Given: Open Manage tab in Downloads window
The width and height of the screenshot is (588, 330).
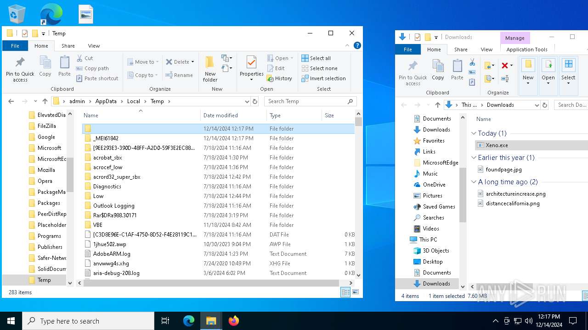Looking at the screenshot, I should click(514, 38).
